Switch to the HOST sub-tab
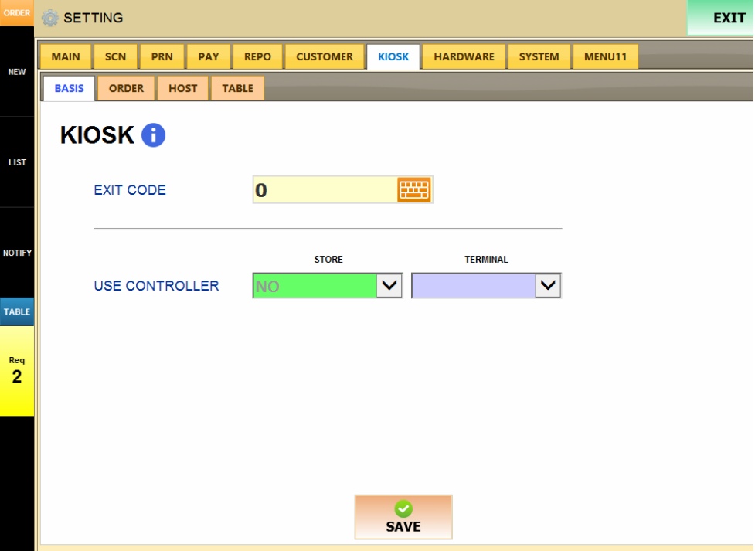755x551 pixels. 182,88
